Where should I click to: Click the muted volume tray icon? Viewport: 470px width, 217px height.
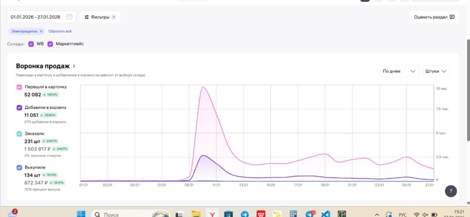click(x=425, y=215)
